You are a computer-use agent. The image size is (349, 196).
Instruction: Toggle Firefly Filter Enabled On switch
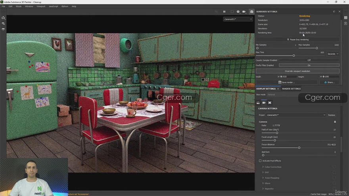click(309, 65)
